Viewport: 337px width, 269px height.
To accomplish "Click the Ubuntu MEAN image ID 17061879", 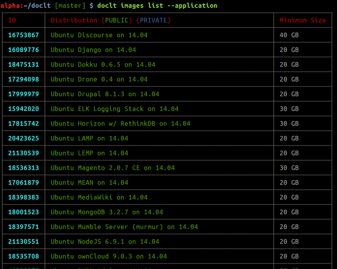I will [22, 182].
